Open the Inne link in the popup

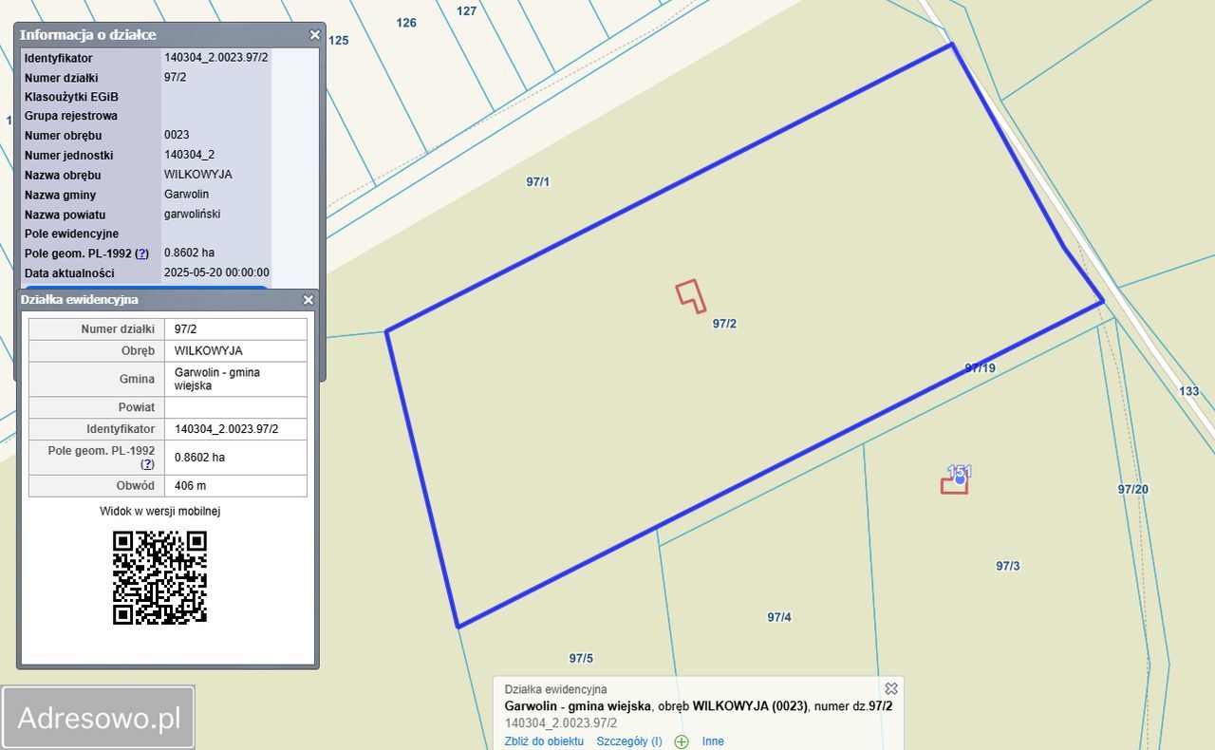click(713, 741)
